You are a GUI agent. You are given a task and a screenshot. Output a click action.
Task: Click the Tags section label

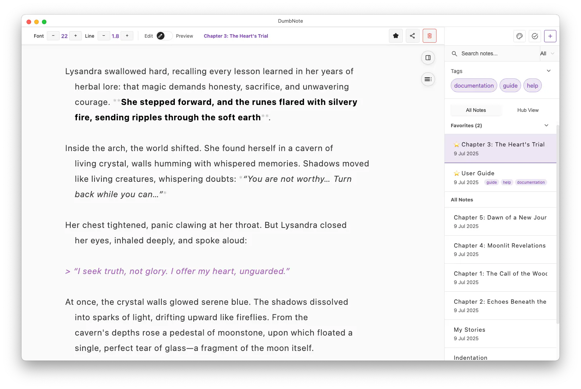(456, 71)
